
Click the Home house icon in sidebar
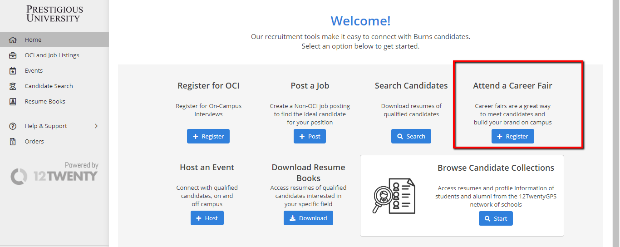point(13,40)
